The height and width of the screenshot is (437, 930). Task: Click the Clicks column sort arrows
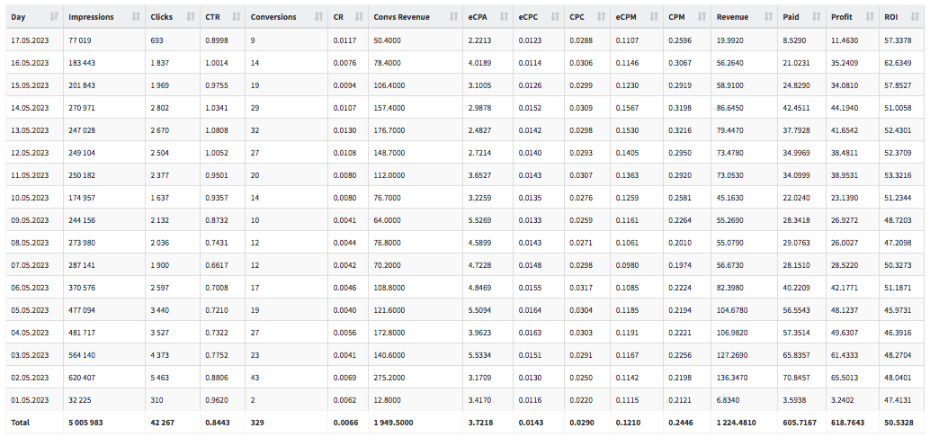(191, 17)
